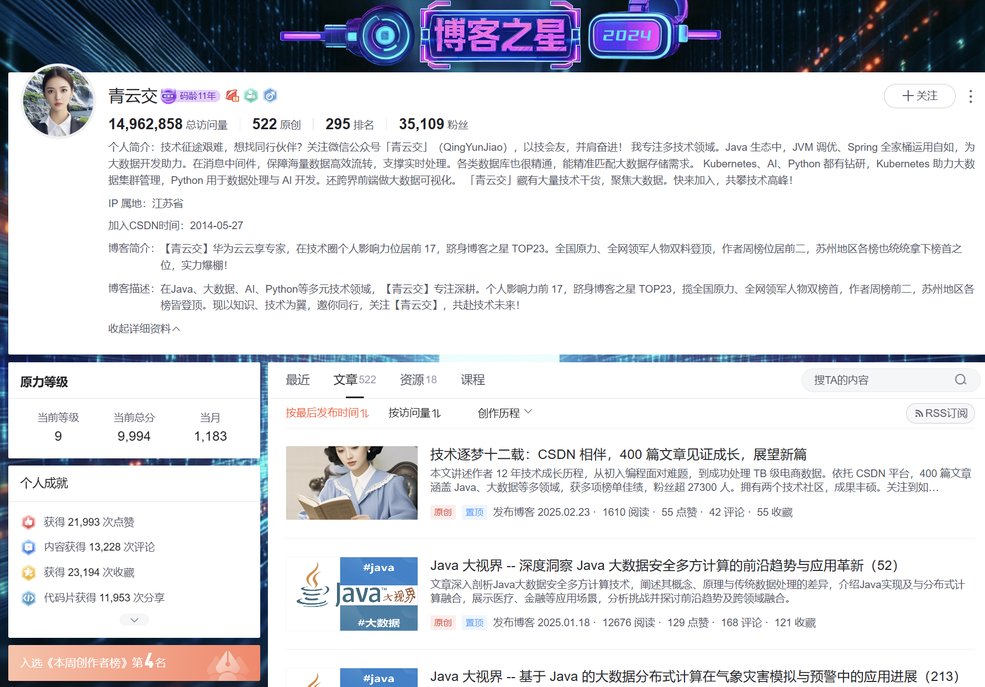Switch to the 文章 522 tab
The image size is (985, 687).
click(355, 380)
